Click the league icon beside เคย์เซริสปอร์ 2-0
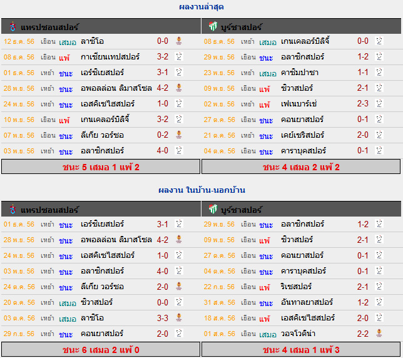Viewport: 403px width, 358px height. coord(379,135)
